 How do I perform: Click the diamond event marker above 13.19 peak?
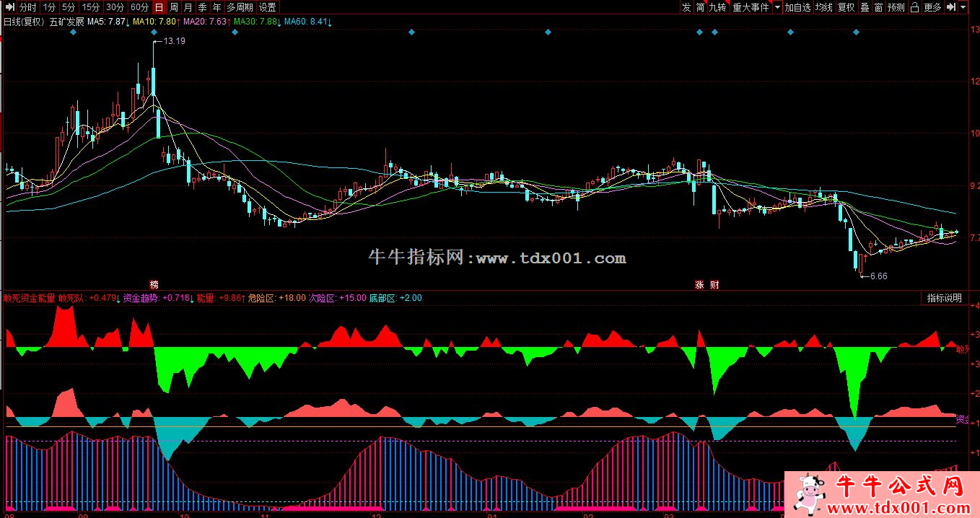[154, 32]
